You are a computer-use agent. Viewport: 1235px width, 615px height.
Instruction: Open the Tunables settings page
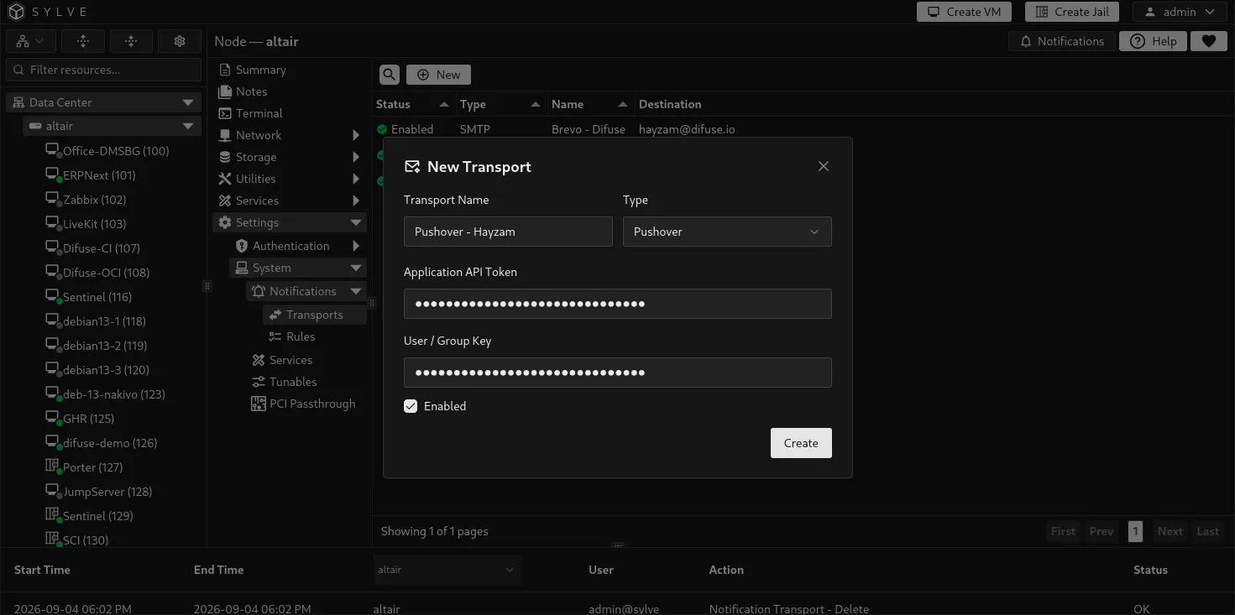(293, 382)
